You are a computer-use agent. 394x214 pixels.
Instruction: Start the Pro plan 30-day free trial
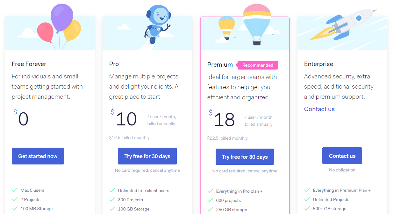147,156
